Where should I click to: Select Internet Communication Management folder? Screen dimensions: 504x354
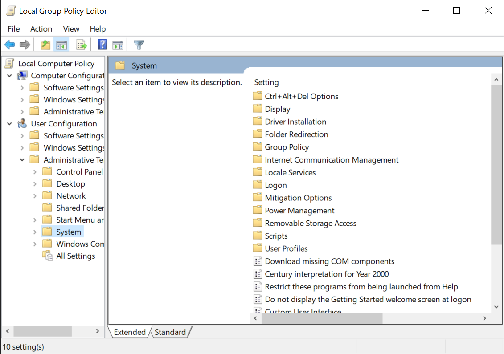pos(332,160)
